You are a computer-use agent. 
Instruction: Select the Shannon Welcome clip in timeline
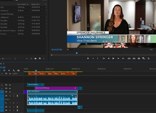[x=36, y=85]
